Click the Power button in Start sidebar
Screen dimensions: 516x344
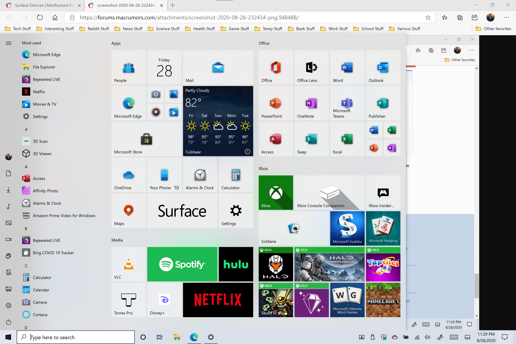pyautogui.click(x=9, y=322)
